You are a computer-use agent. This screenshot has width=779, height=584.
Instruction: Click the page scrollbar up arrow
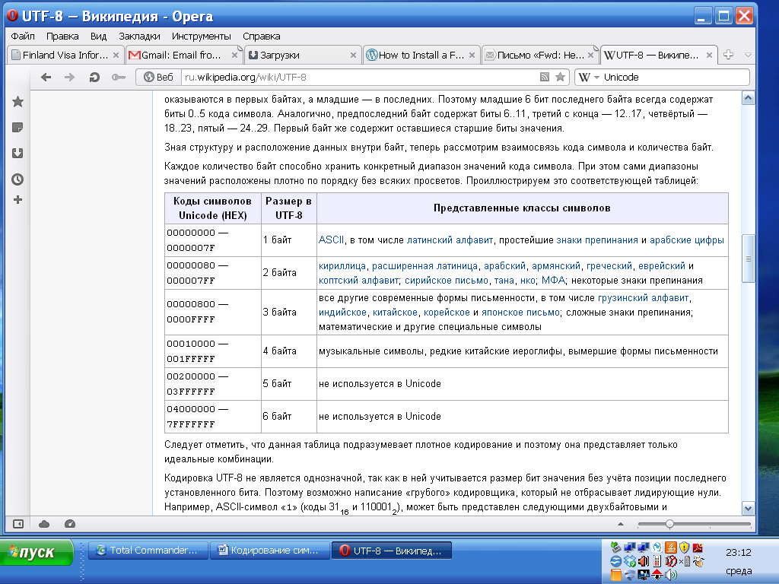(x=748, y=98)
